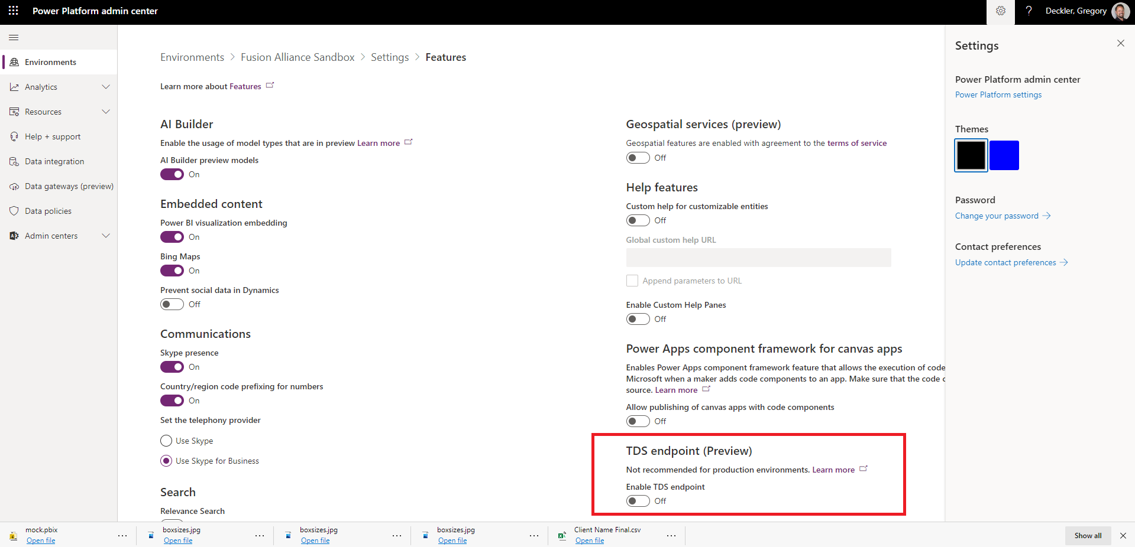The width and height of the screenshot is (1135, 547).
Task: Open the app launcher waffle icon
Action: pos(13,11)
